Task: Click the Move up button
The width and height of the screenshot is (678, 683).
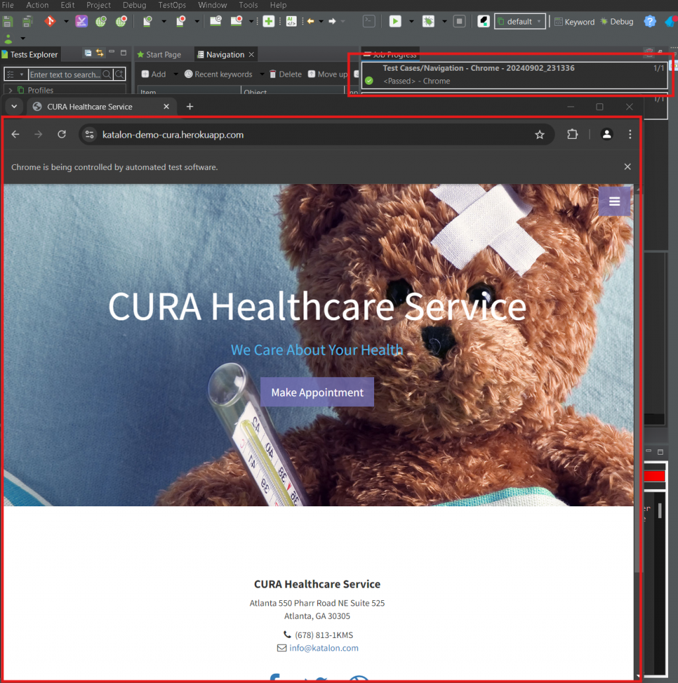Action: coord(328,74)
